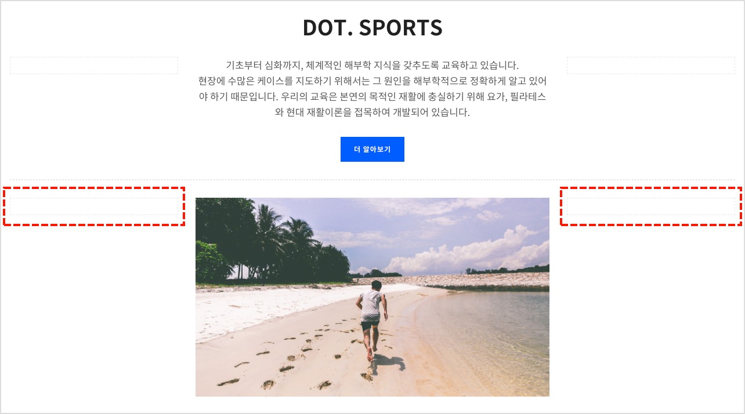Click the word SPORTS in the title

pos(401,28)
